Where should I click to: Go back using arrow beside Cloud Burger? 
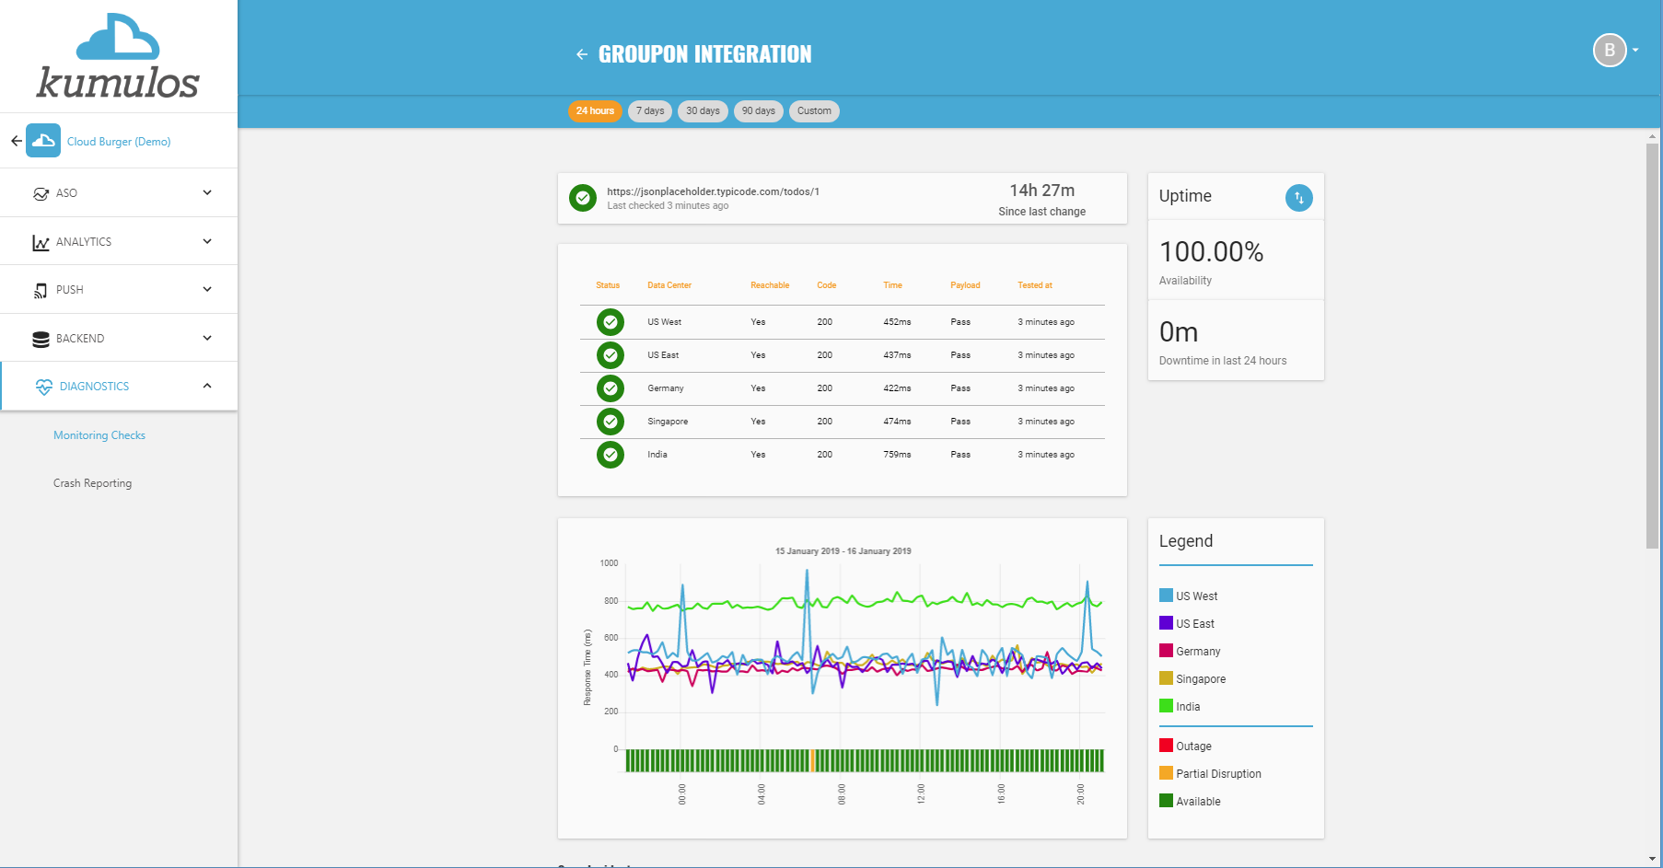coord(16,141)
